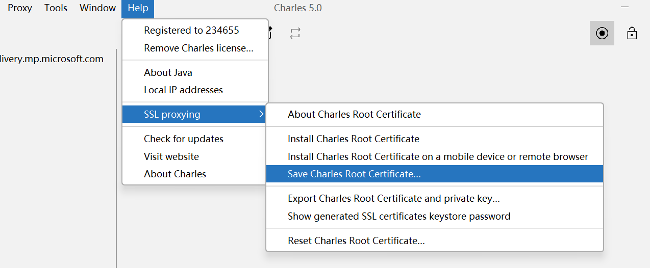Click the partially hidden compose pen icon
Viewport: 650px width, 268px height.
[x=270, y=33]
